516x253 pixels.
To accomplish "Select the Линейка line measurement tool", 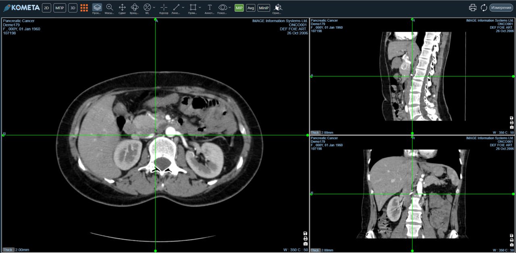I will click(176, 8).
